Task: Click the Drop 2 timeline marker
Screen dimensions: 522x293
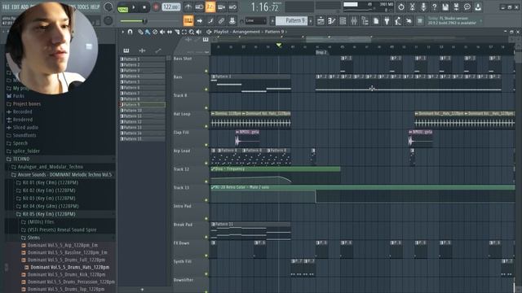Action: 321,52
